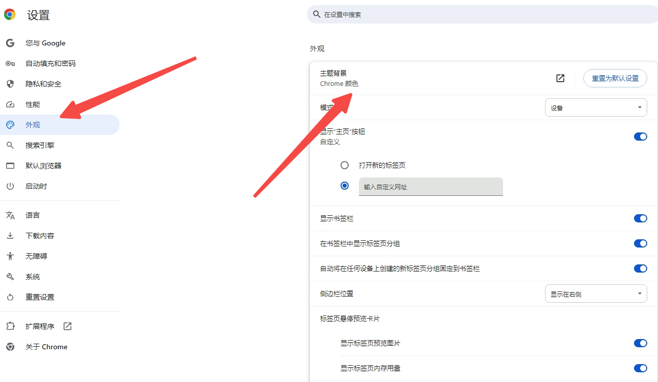Screen dimensions: 658x382
Task: Click the 输入自定义网址 input field
Action: 431,187
